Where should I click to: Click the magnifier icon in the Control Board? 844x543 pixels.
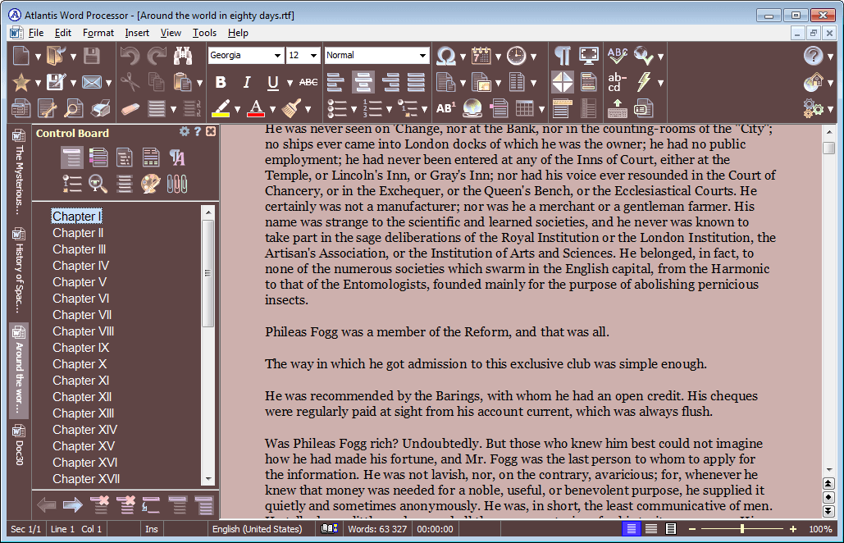tap(98, 184)
